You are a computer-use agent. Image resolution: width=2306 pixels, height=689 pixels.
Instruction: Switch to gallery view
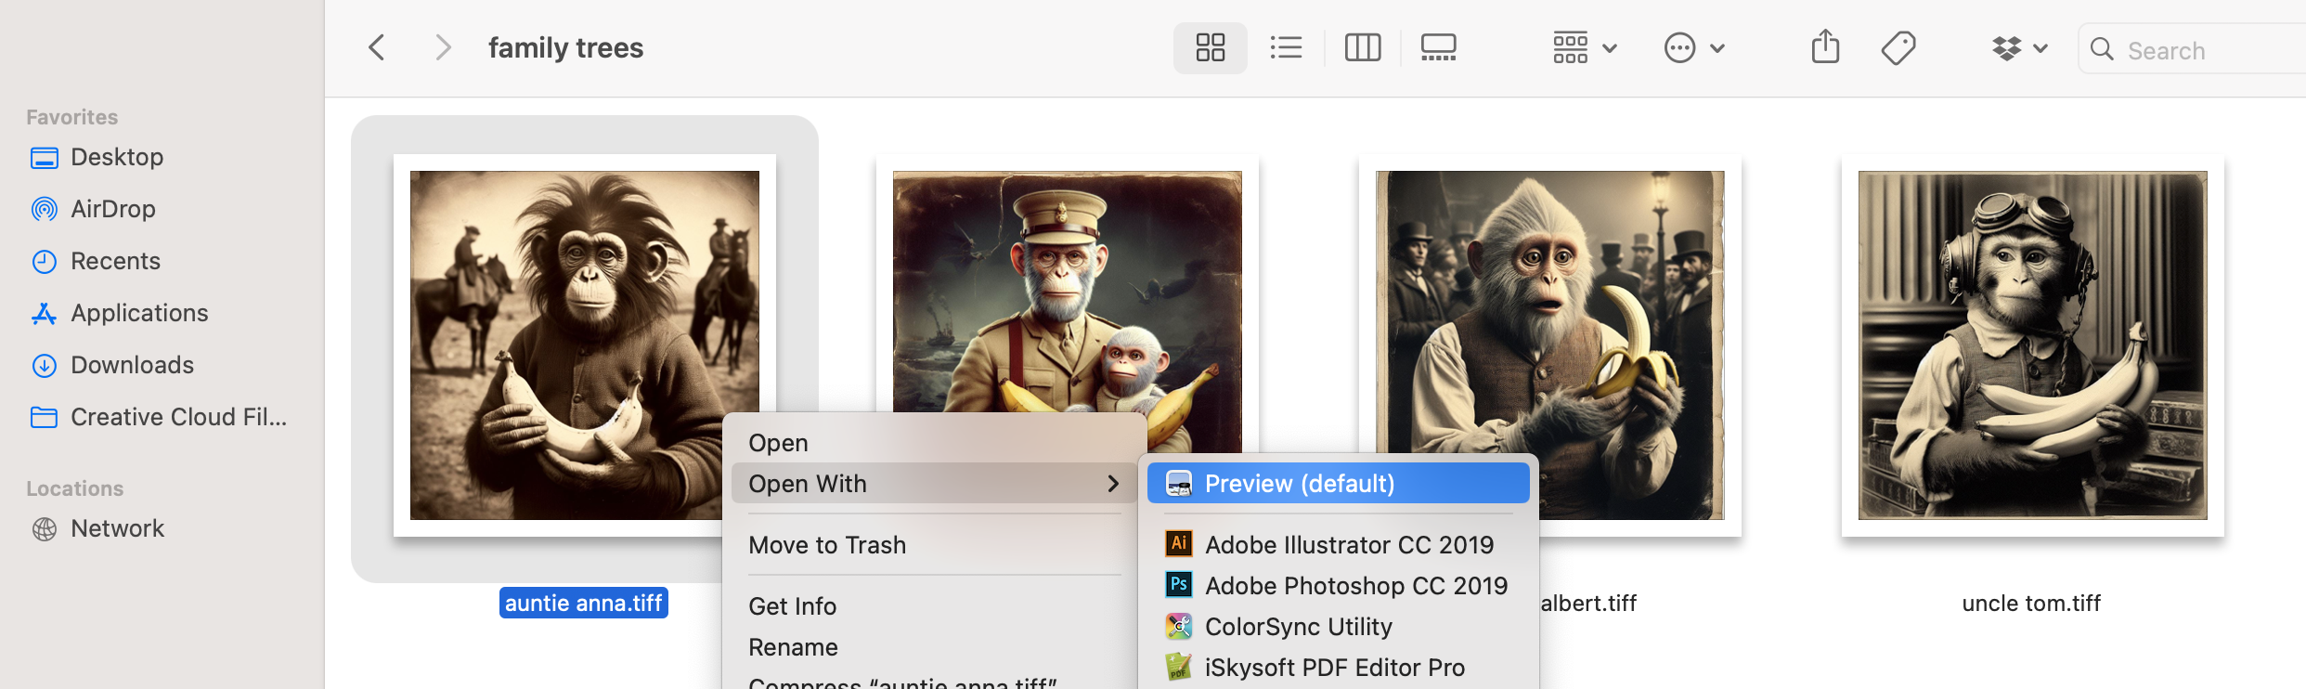pos(1439,47)
